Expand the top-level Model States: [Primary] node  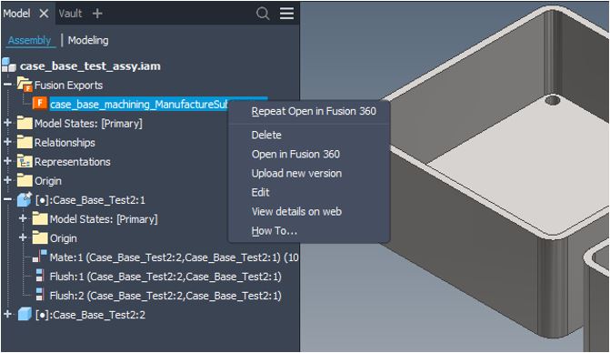click(x=7, y=123)
